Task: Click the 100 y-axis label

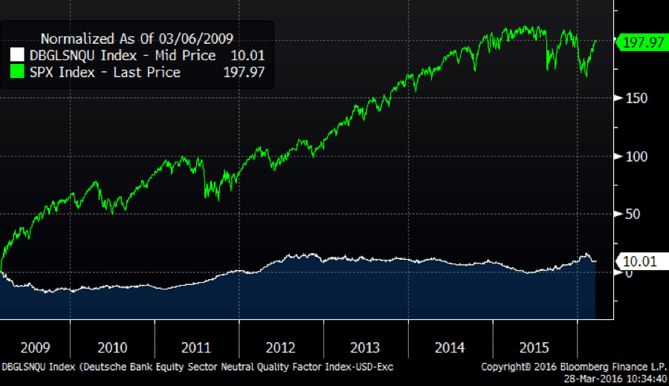Action: [636, 157]
